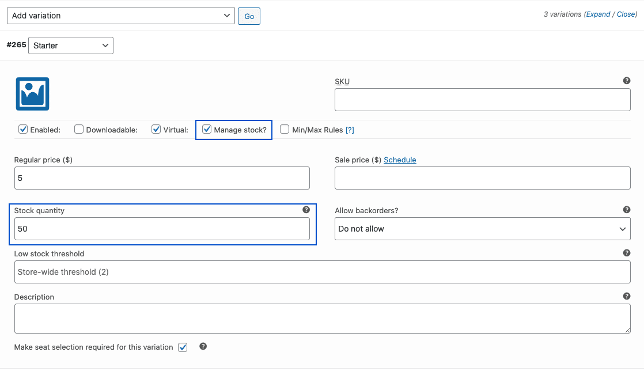Click the variation placeholder image thumbnail
This screenshot has height=371, width=644.
pos(33,93)
